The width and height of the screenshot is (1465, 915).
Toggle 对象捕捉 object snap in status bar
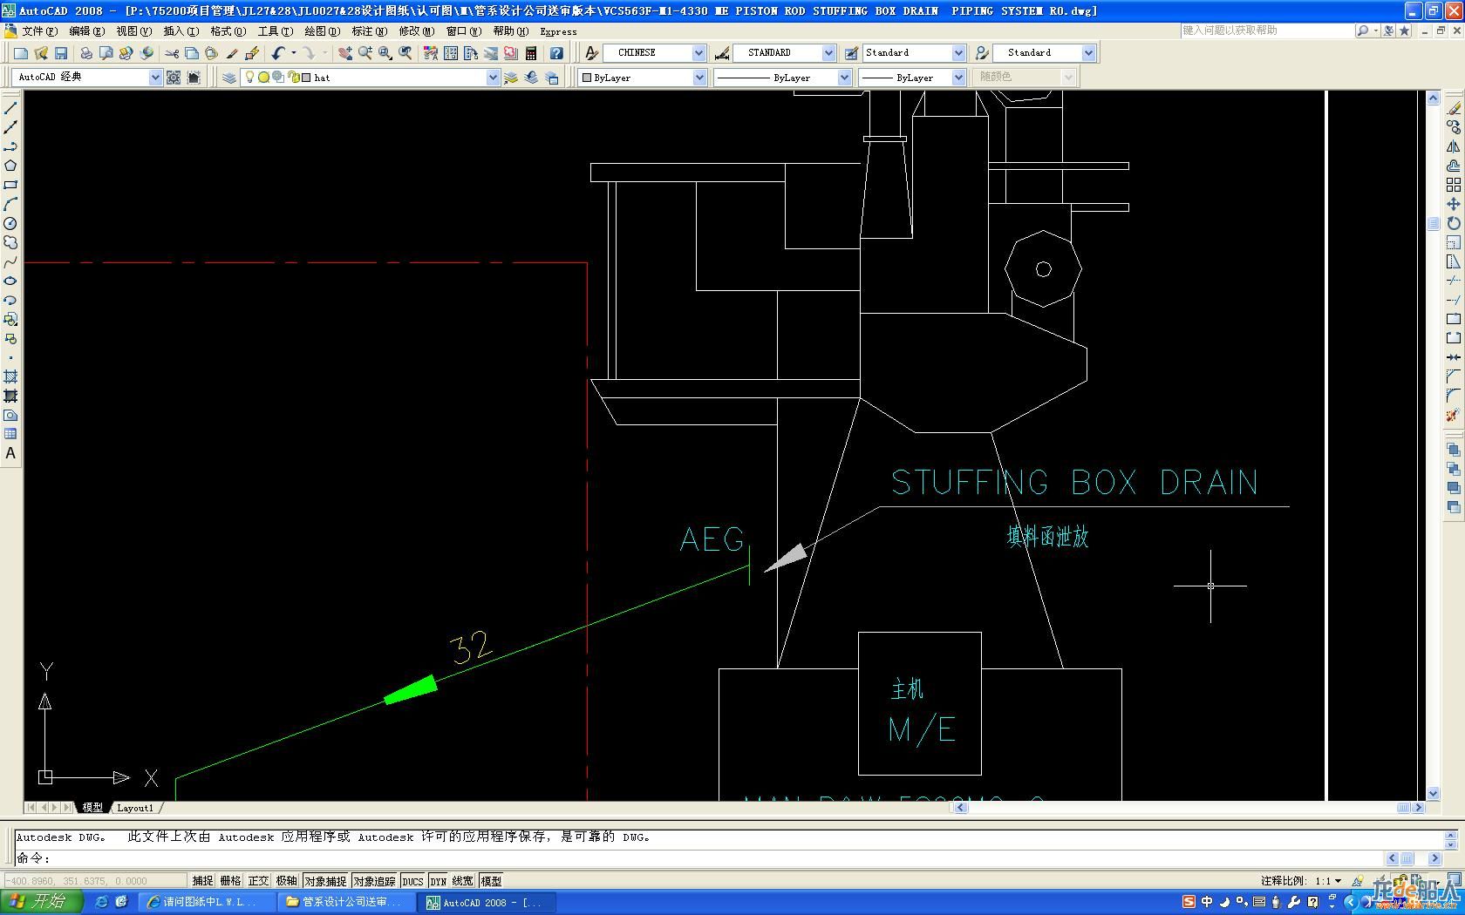(x=325, y=881)
